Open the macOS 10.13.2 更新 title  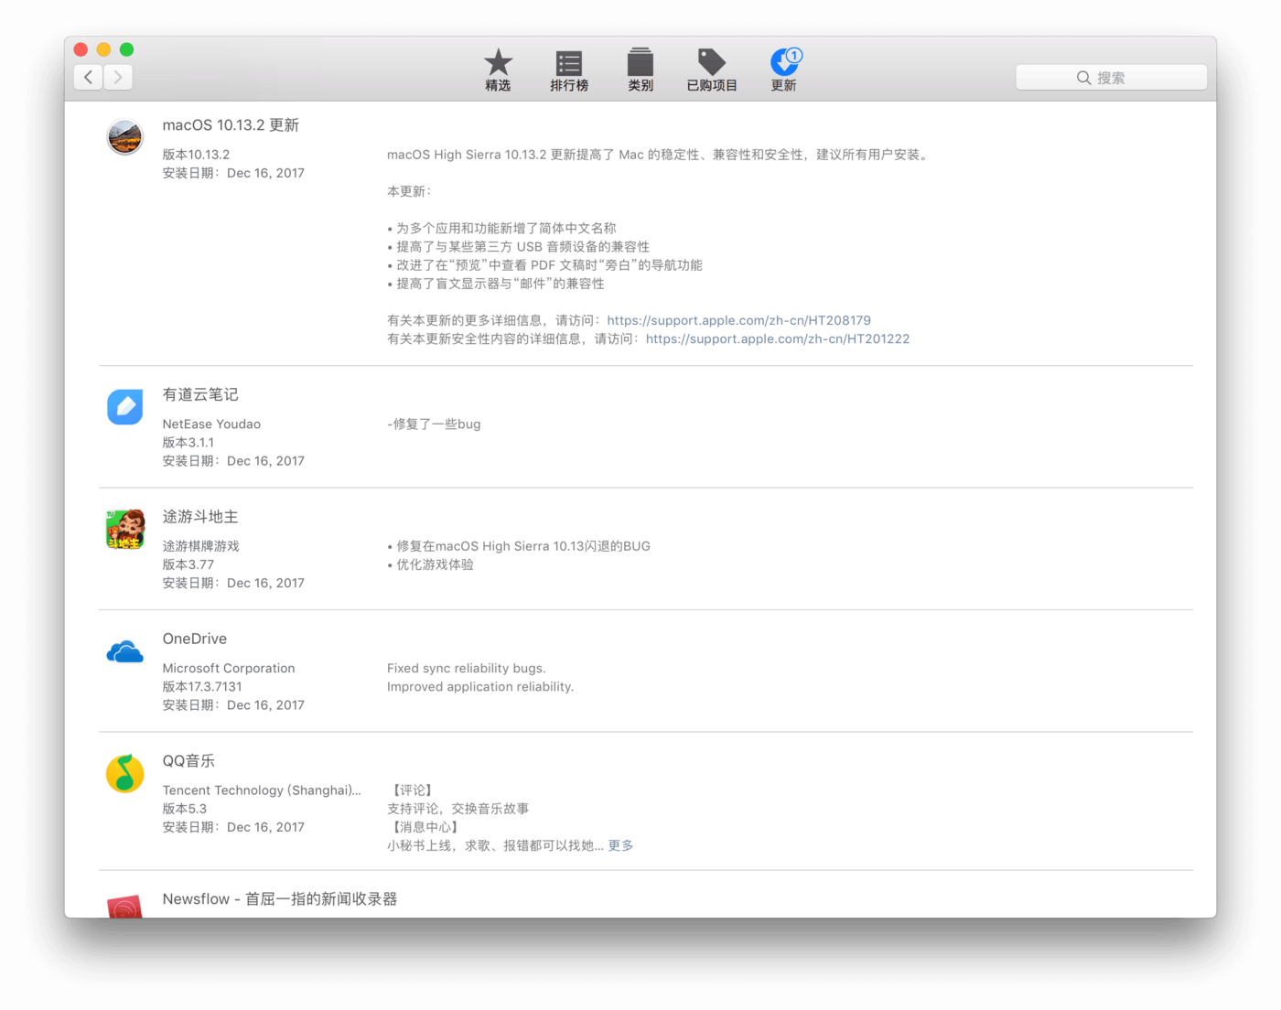click(x=231, y=125)
